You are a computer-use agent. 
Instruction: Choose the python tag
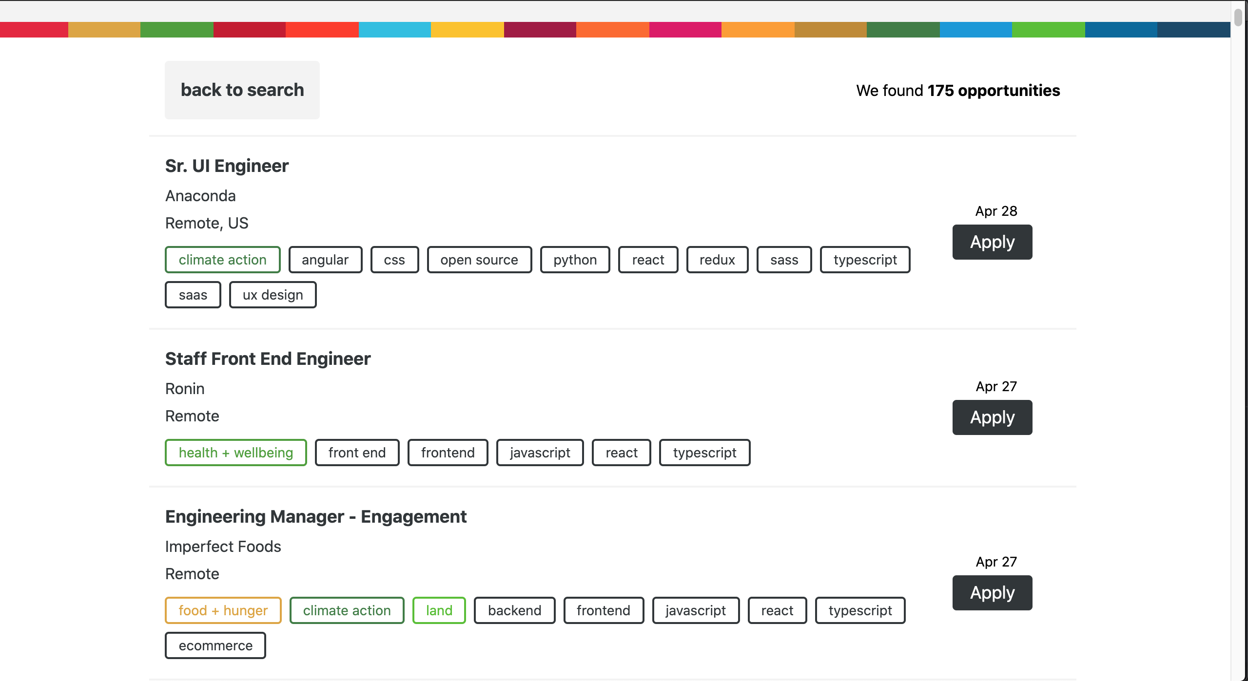575,260
